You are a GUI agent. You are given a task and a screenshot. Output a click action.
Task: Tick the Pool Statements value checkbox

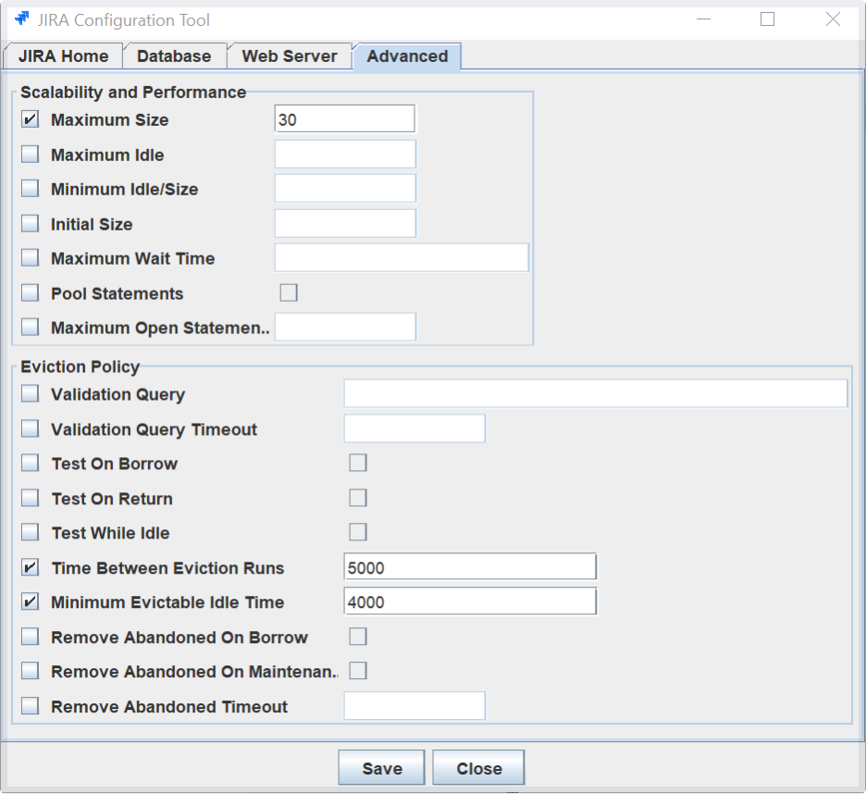(289, 293)
